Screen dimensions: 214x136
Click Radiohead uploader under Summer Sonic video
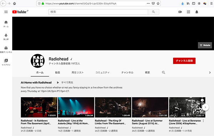click(137, 128)
